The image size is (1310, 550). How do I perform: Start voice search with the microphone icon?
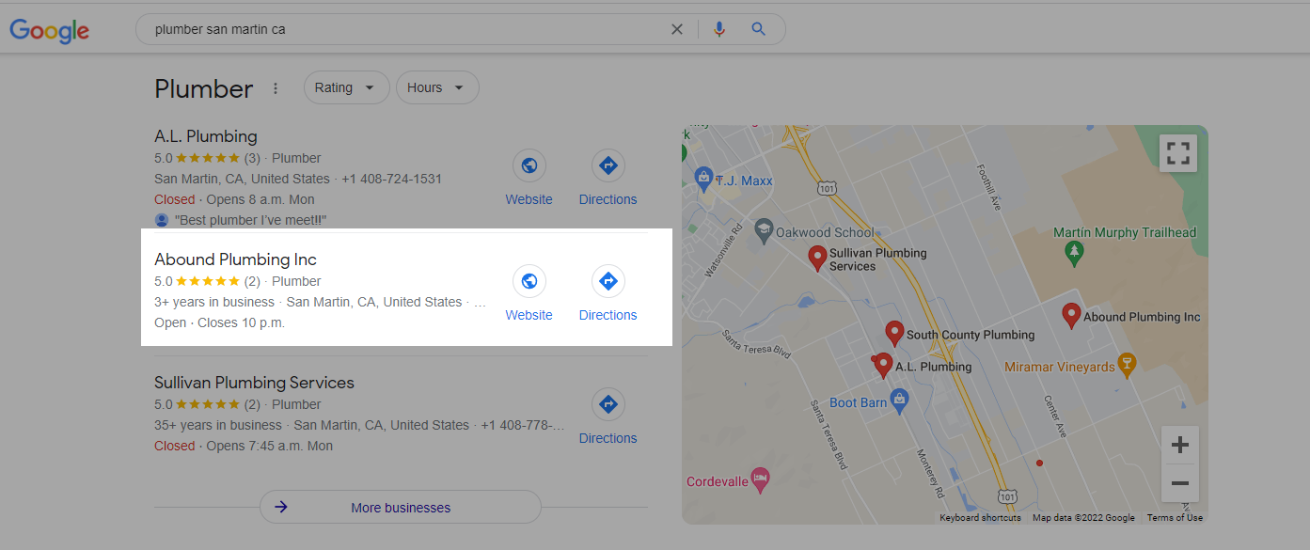[x=719, y=29]
